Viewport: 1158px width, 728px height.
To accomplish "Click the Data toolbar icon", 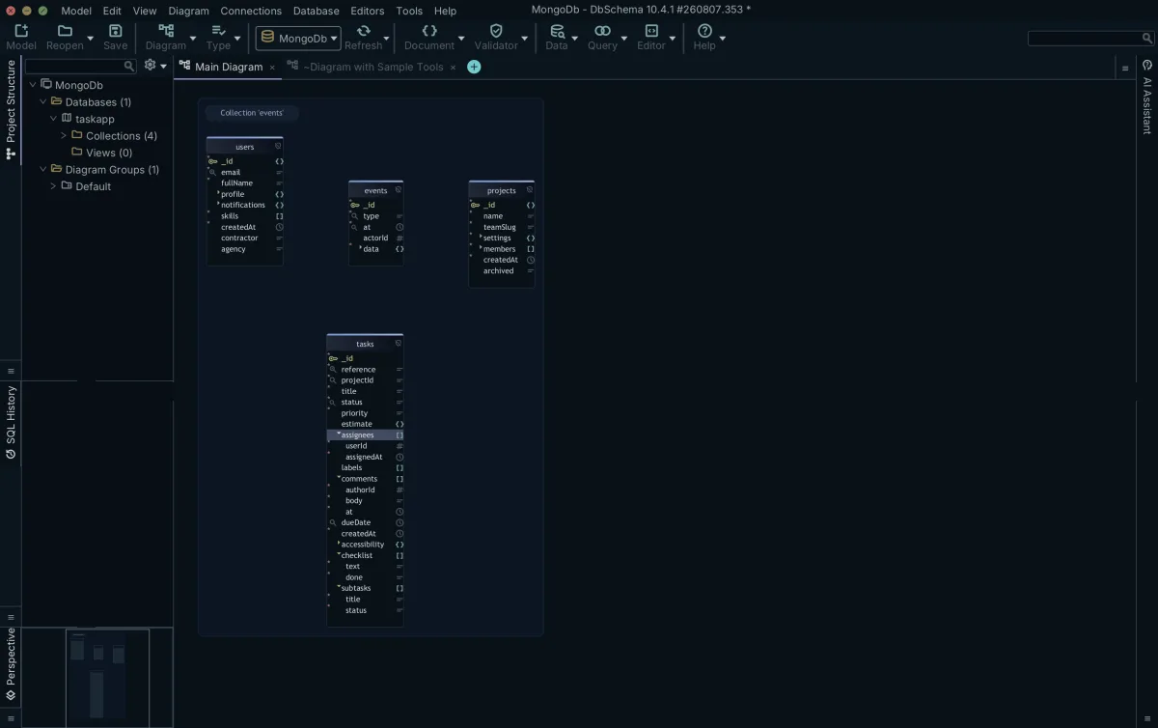I will pos(557,31).
